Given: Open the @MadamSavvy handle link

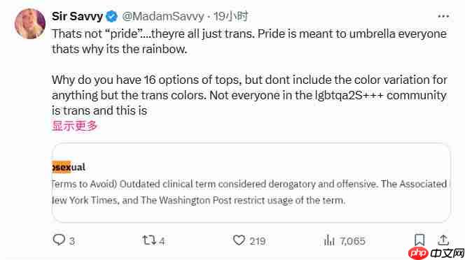Looking at the screenshot, I should (163, 16).
